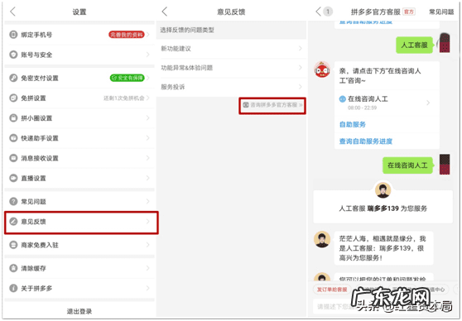462x321 pixels.
Task: Click the 拼小圈设置 icon
Action: (13, 118)
